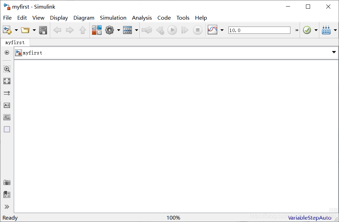Expand the Model Explorer dropdown arrow
The width and height of the screenshot is (339, 222).
(137, 30)
